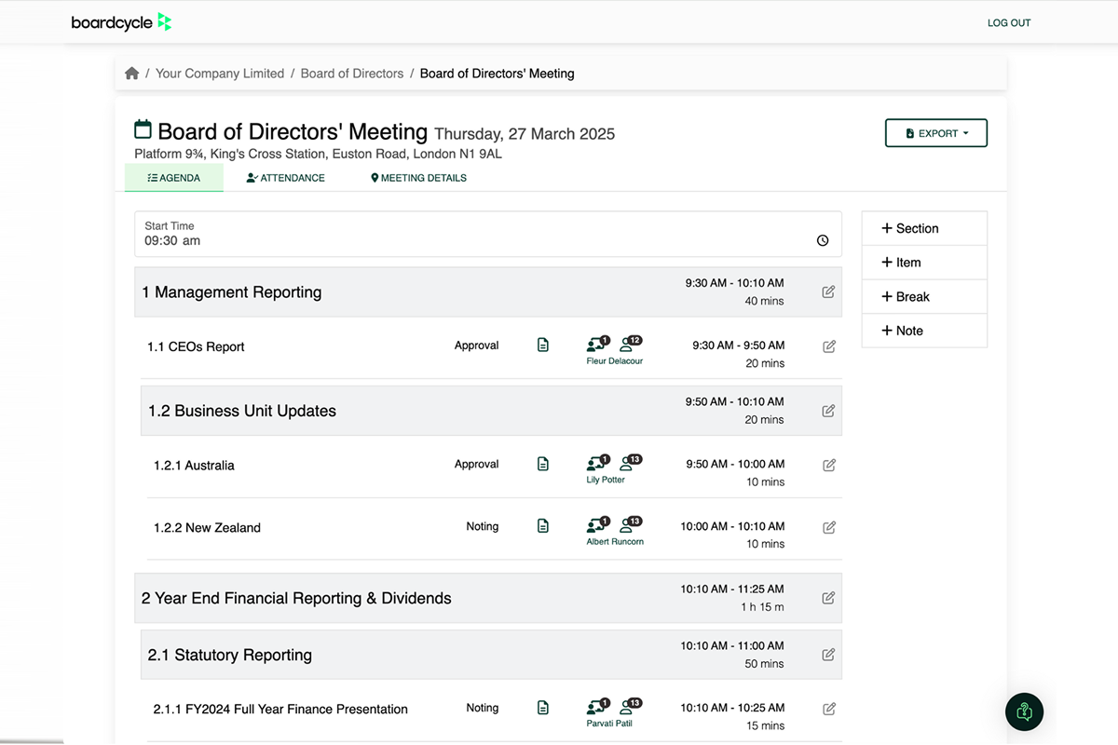This screenshot has height=745, width=1118.
Task: Click the Log Out link
Action: pyautogui.click(x=1009, y=23)
